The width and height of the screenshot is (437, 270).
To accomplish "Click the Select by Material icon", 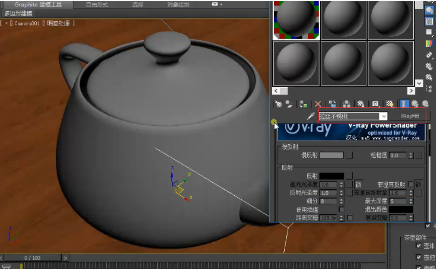I will pyautogui.click(x=429, y=77).
